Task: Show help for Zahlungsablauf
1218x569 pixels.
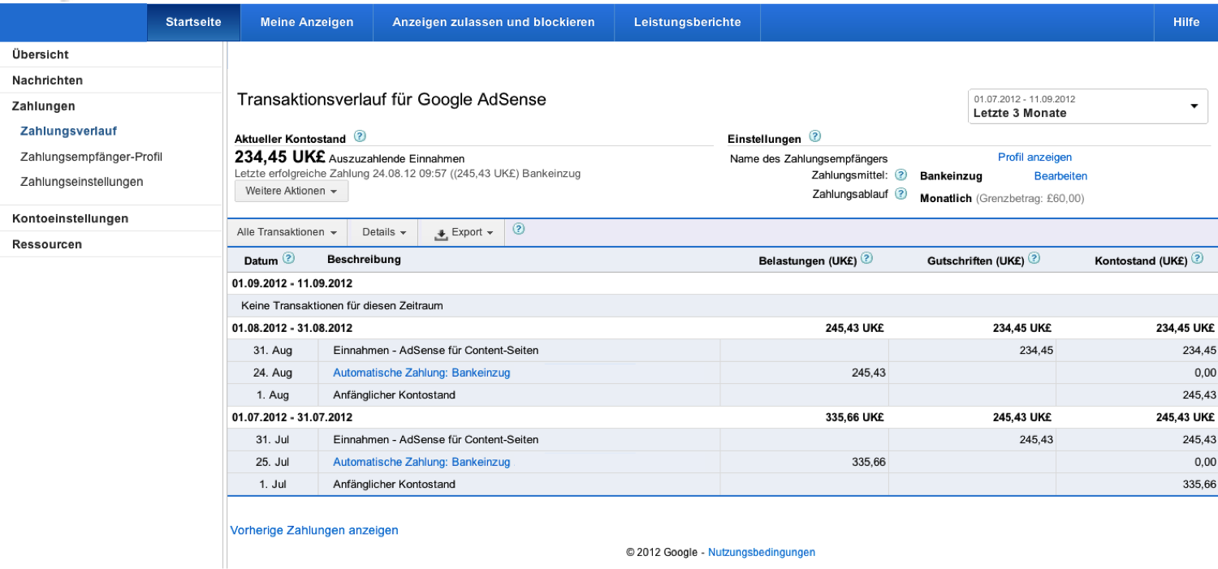Action: (901, 194)
